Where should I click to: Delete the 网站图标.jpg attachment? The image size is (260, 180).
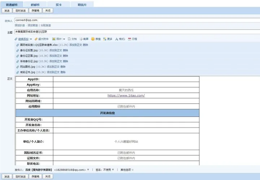[x=63, y=67]
